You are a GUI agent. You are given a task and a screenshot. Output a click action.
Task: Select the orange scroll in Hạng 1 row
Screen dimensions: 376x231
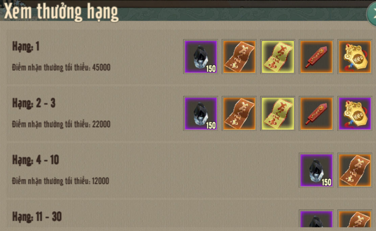click(239, 57)
